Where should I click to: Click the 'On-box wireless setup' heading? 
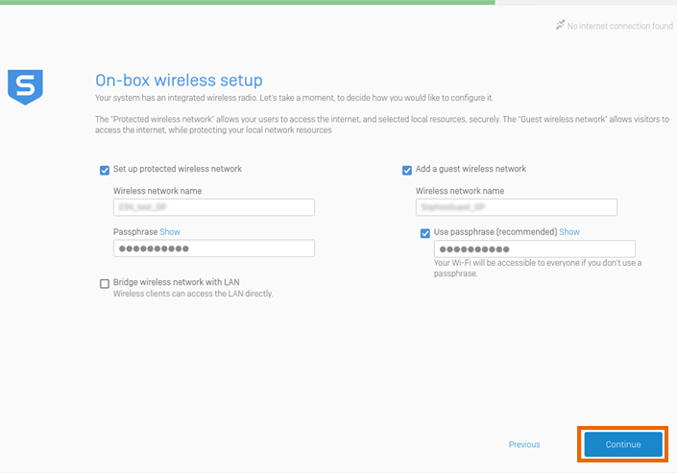pos(179,81)
